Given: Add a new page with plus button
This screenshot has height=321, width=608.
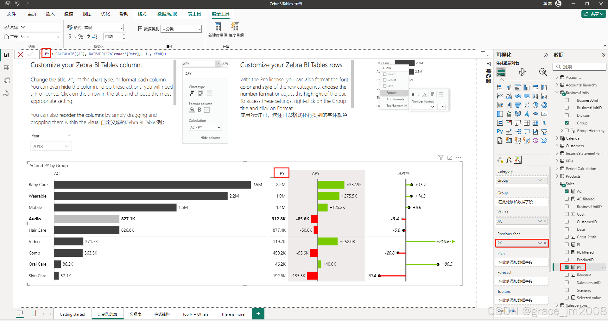Looking at the screenshot, I should coord(258,314).
